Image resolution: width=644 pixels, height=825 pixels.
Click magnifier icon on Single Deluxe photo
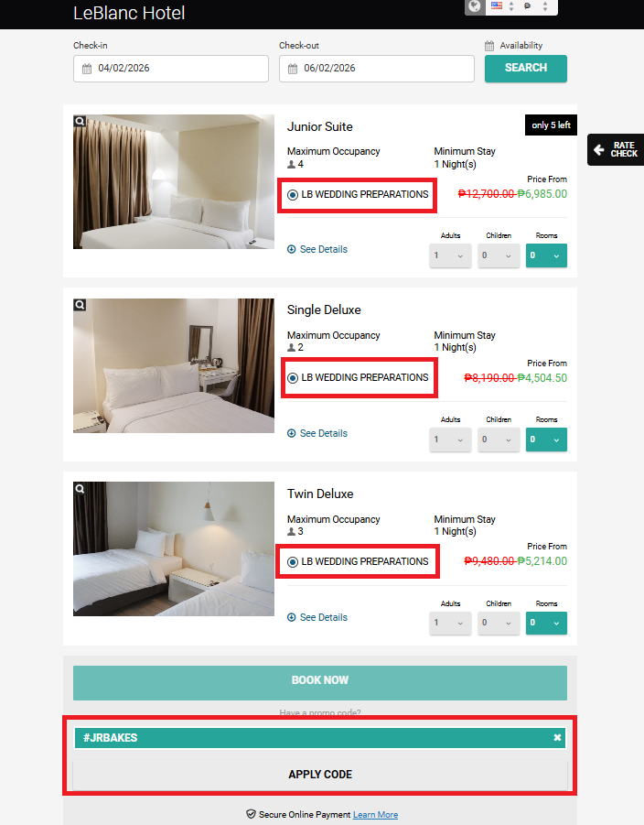tap(80, 305)
